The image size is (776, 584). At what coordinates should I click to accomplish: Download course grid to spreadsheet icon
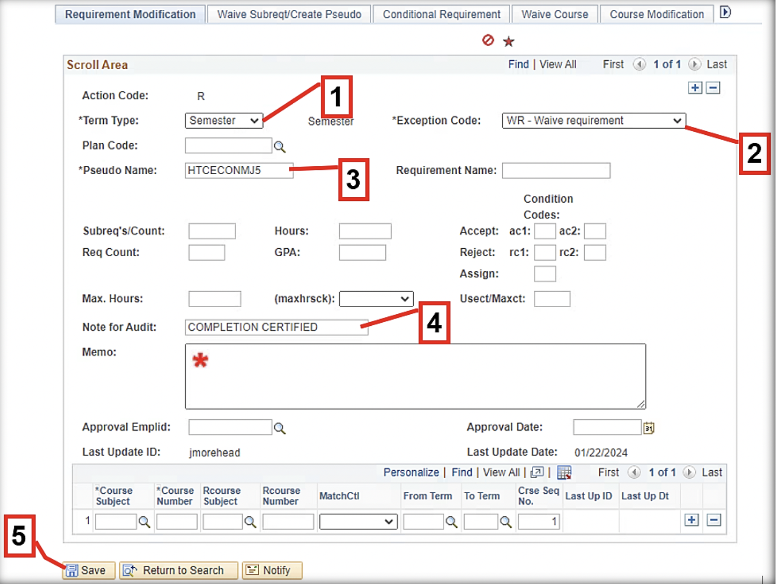tap(564, 473)
